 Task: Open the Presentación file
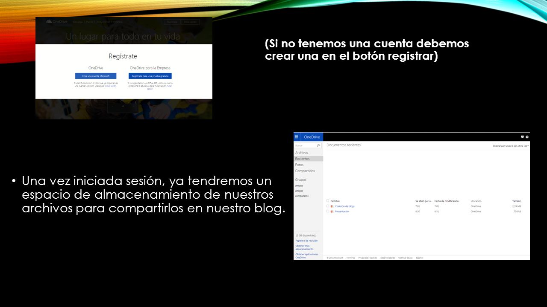pos(342,211)
